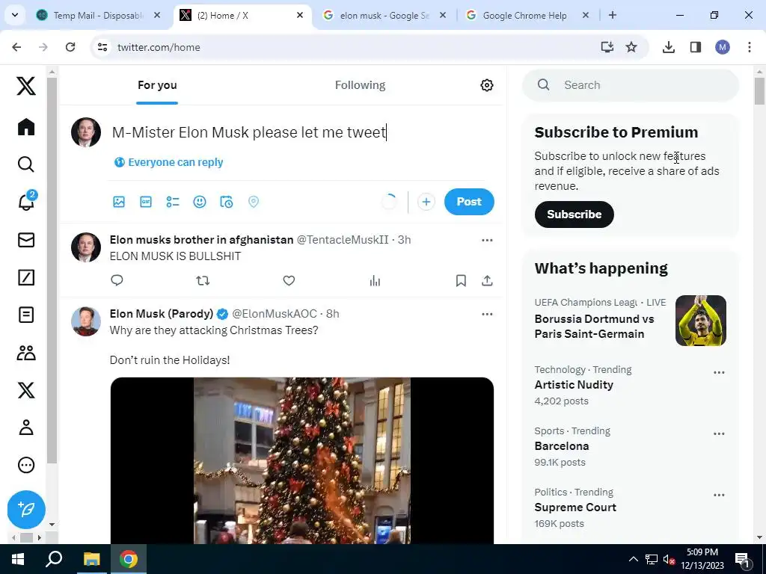
Task: Open more options for Supreme Court trend
Action: tap(719, 495)
